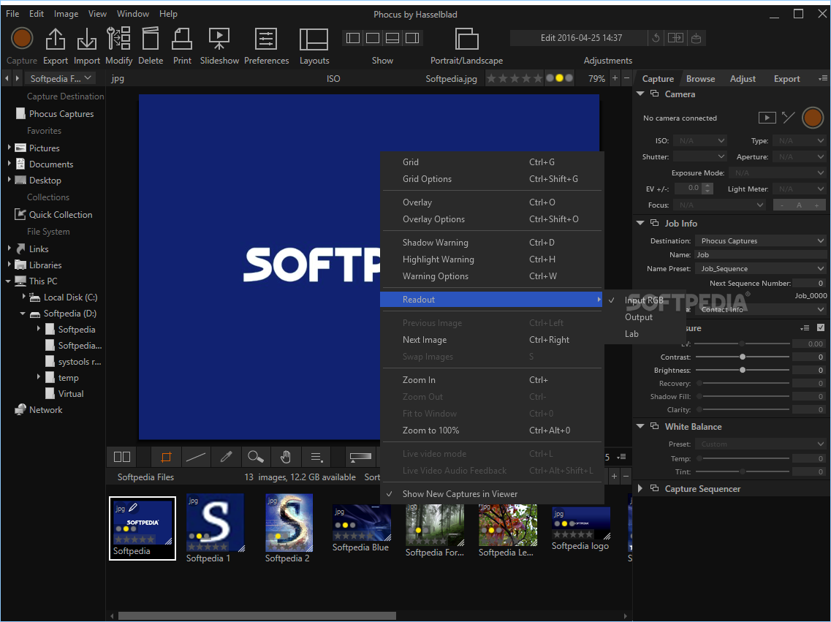Click the Portrait/Landscape icon
Screen dimensions: 831x622
pyautogui.click(x=466, y=39)
